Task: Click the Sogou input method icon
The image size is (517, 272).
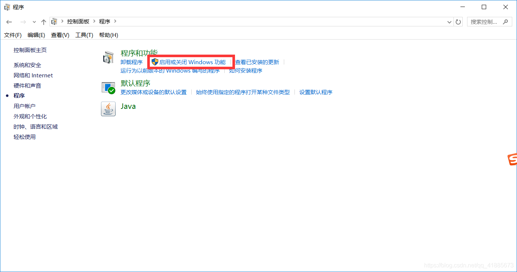Action: [x=512, y=159]
